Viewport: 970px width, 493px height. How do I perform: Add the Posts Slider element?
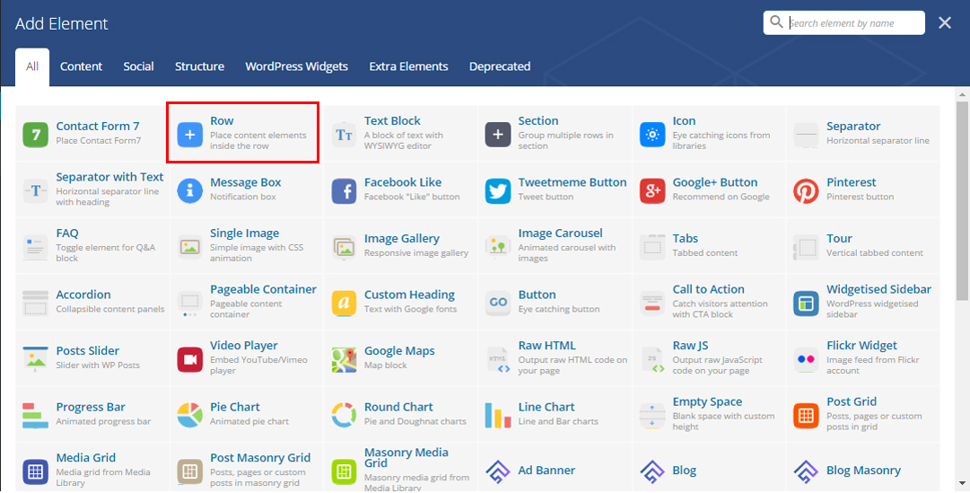click(x=92, y=358)
